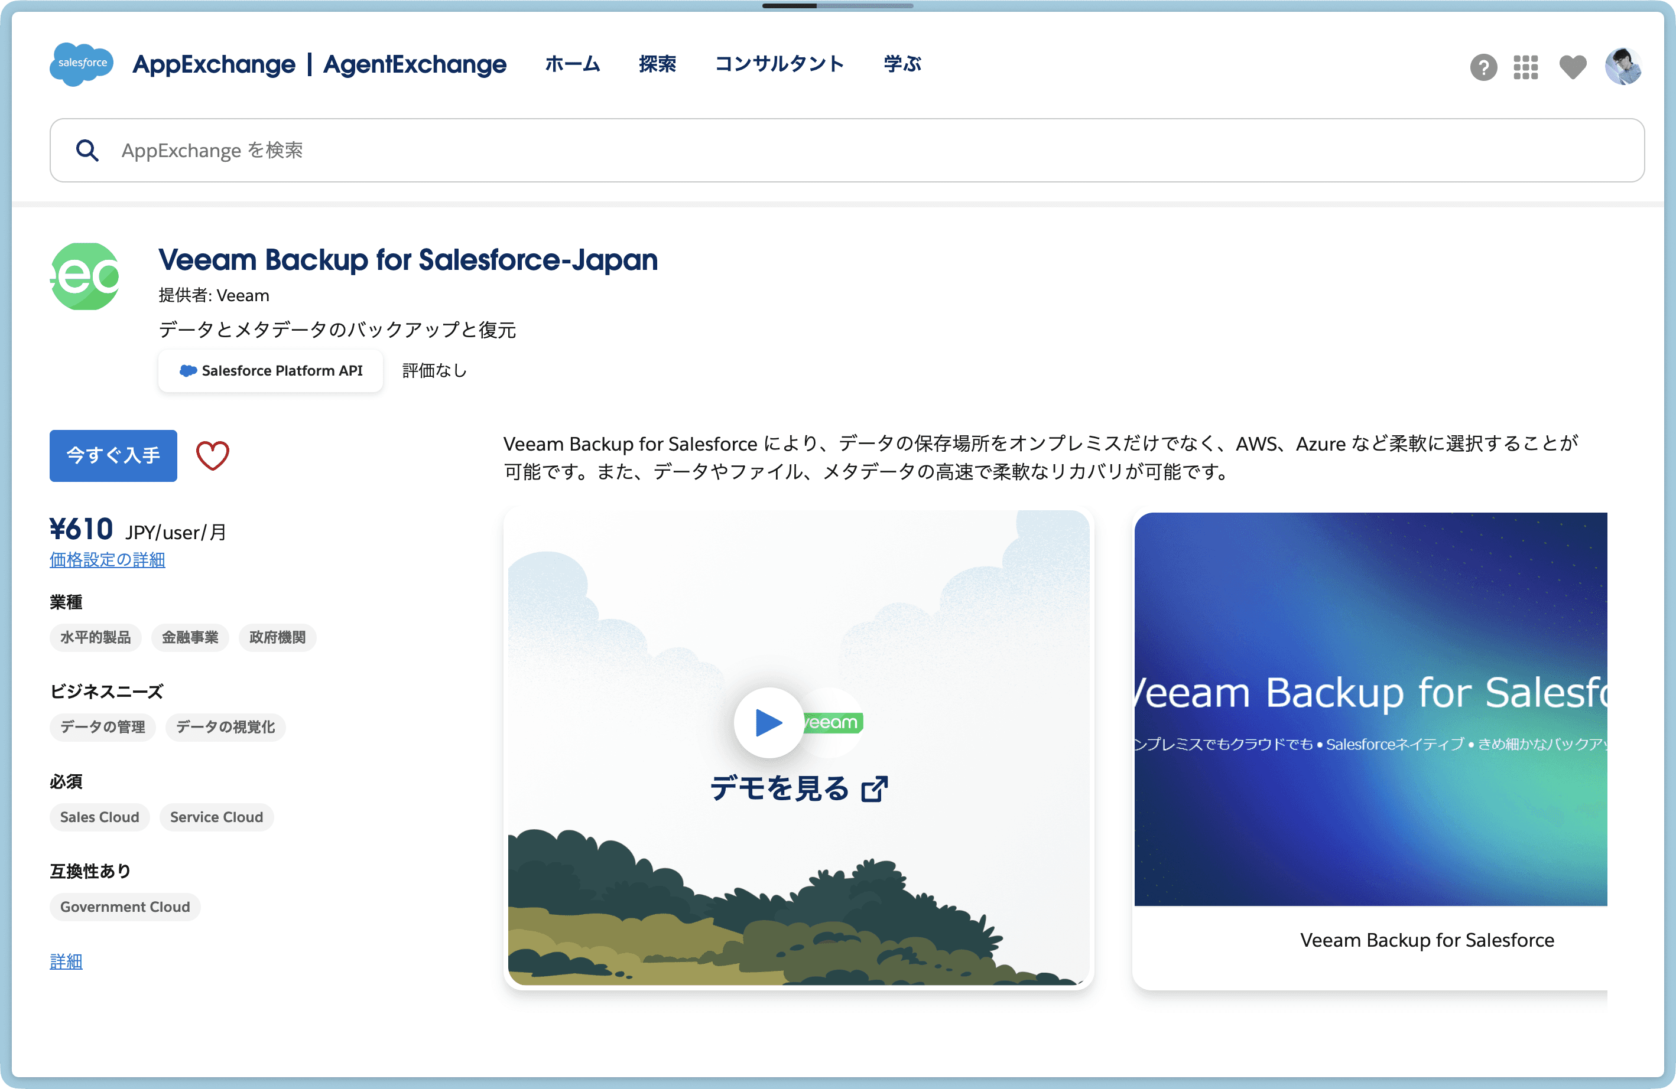
Task: Click the Veeam app logo
Action: coord(85,276)
